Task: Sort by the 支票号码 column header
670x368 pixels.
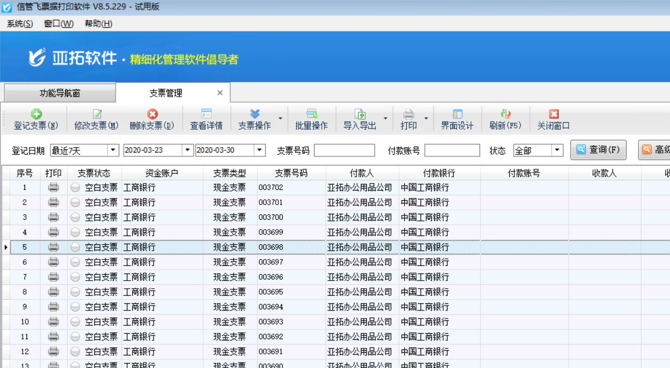Action: coord(291,173)
